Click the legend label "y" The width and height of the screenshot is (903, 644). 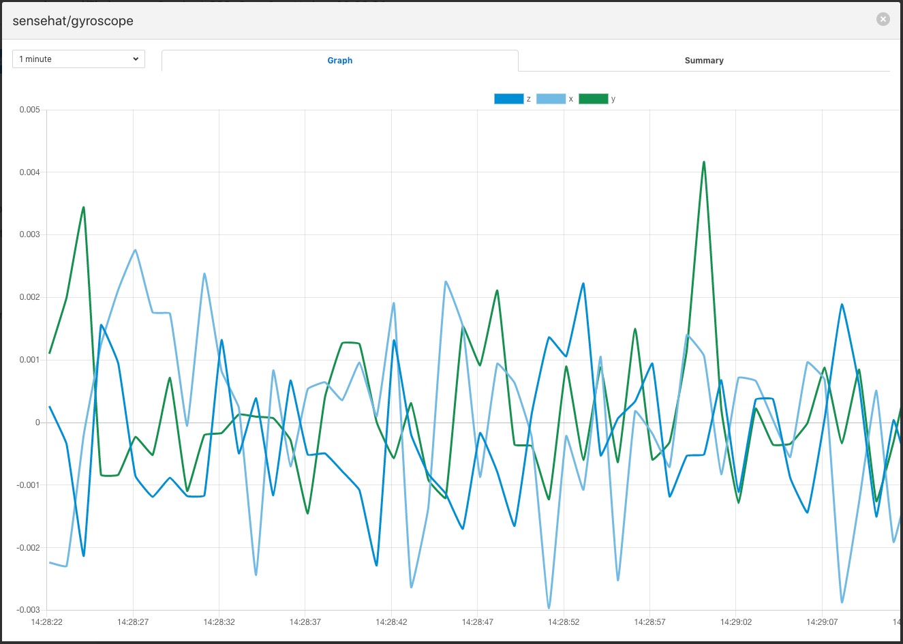pos(612,98)
